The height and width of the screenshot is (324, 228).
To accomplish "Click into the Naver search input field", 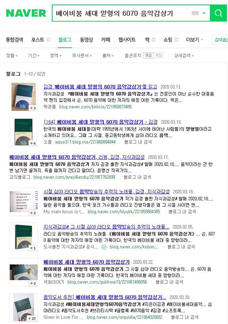I will click(122, 13).
